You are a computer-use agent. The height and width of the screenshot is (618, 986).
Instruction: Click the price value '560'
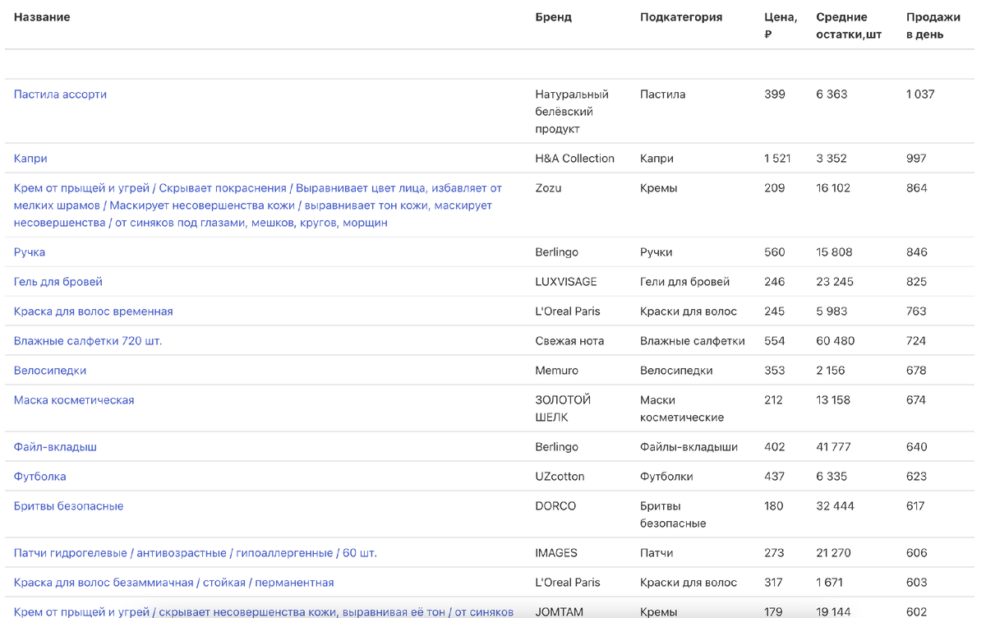(775, 252)
